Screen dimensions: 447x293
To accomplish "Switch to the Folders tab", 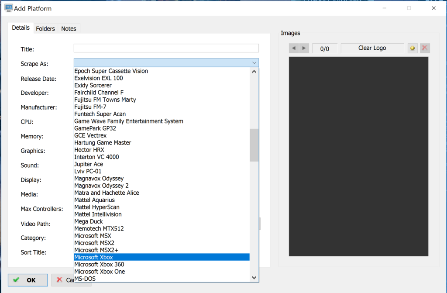I will (45, 28).
